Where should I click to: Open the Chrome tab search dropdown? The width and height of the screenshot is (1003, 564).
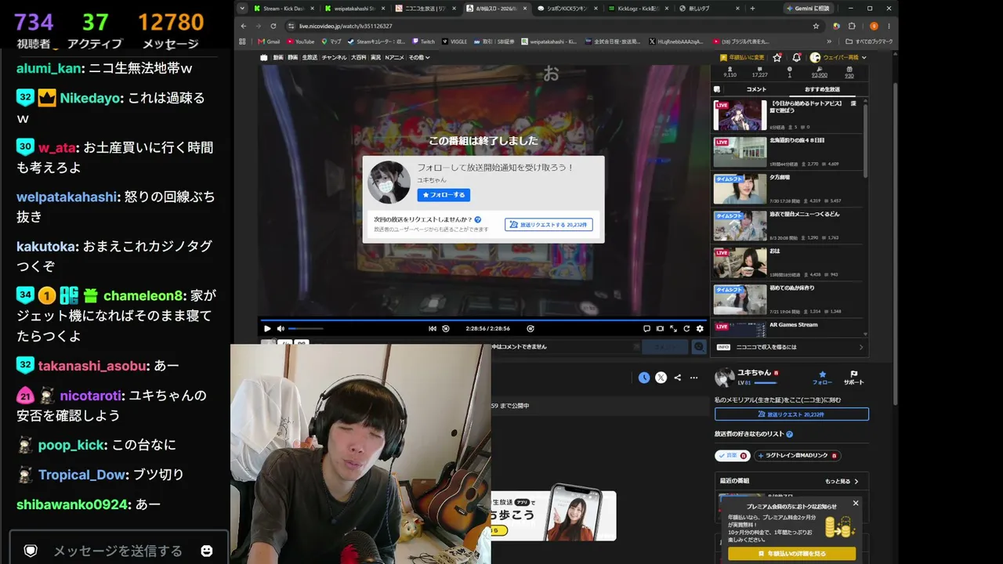click(x=241, y=9)
